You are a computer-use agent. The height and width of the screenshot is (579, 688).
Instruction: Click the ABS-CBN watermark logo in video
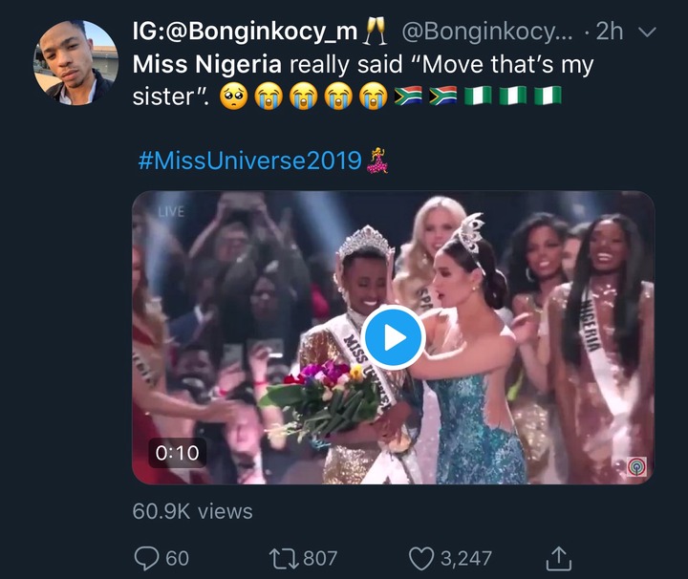point(634,465)
